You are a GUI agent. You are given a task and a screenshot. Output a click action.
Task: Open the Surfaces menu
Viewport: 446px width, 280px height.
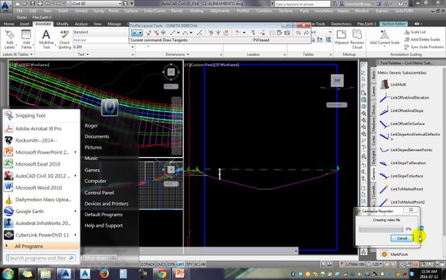pos(131,11)
